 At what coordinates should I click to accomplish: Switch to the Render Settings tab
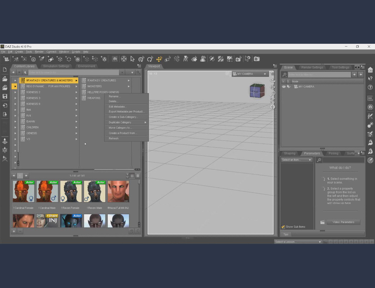[312, 67]
